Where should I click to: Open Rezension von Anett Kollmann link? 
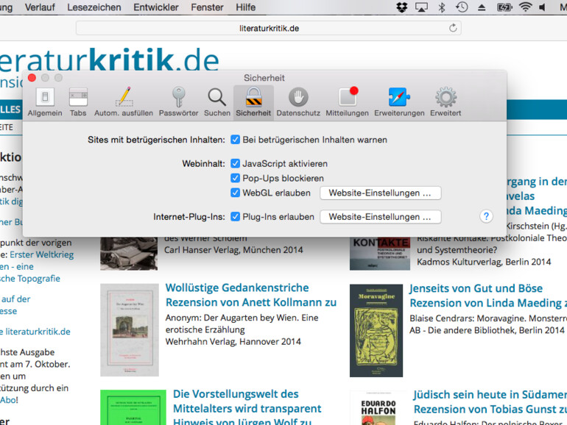pyautogui.click(x=251, y=302)
